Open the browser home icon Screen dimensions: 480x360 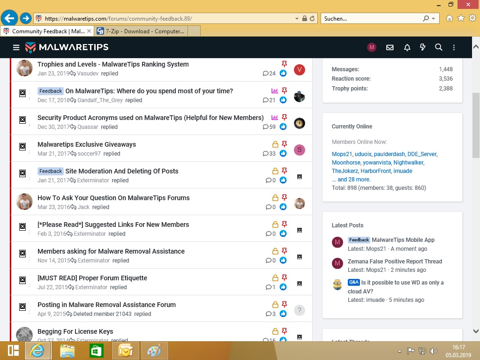[x=449, y=18]
